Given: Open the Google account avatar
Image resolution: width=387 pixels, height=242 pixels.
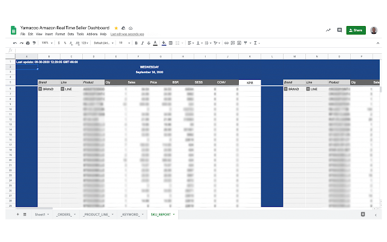Looking at the screenshot, I should pos(374,30).
